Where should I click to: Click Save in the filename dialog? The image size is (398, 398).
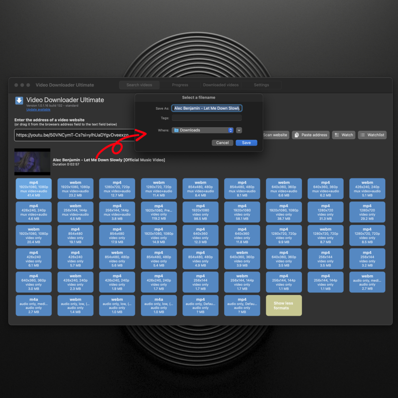(246, 143)
